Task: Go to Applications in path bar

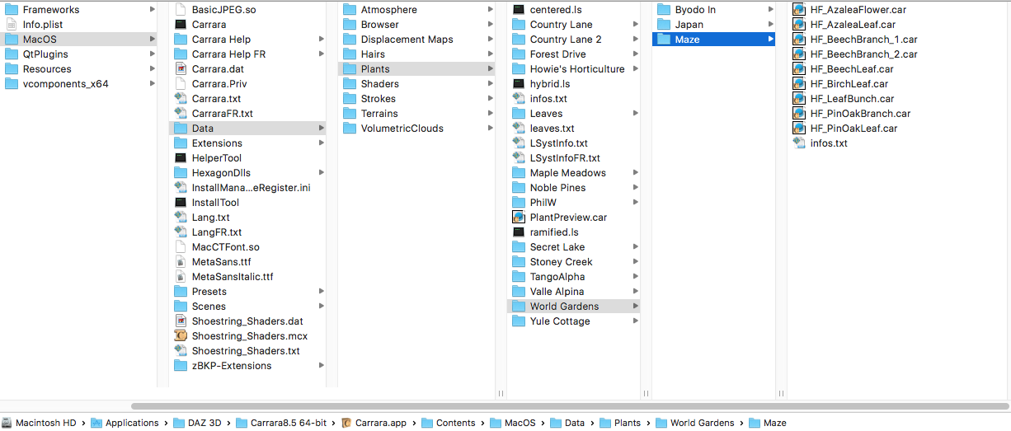Action: coord(125,423)
